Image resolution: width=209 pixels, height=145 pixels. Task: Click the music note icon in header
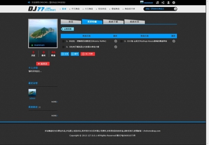coord(157,2)
